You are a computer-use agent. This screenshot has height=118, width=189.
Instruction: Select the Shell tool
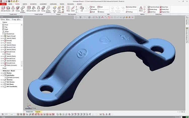pos(100,7)
